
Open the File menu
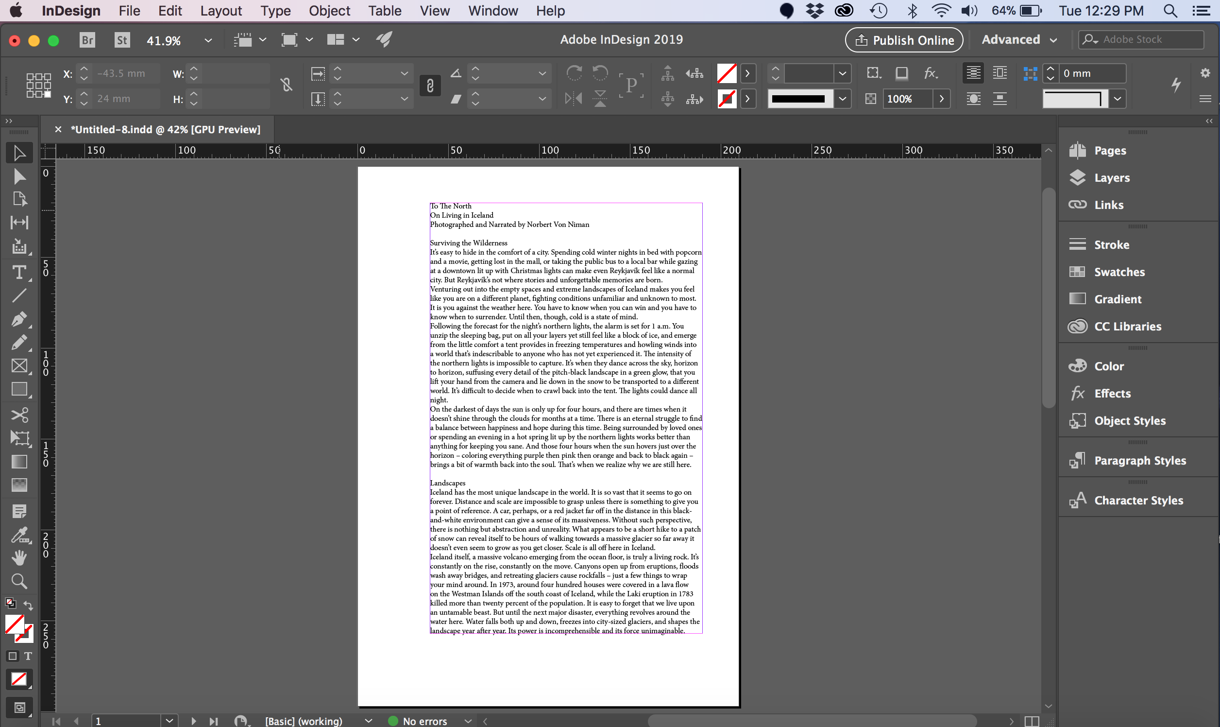tap(129, 11)
